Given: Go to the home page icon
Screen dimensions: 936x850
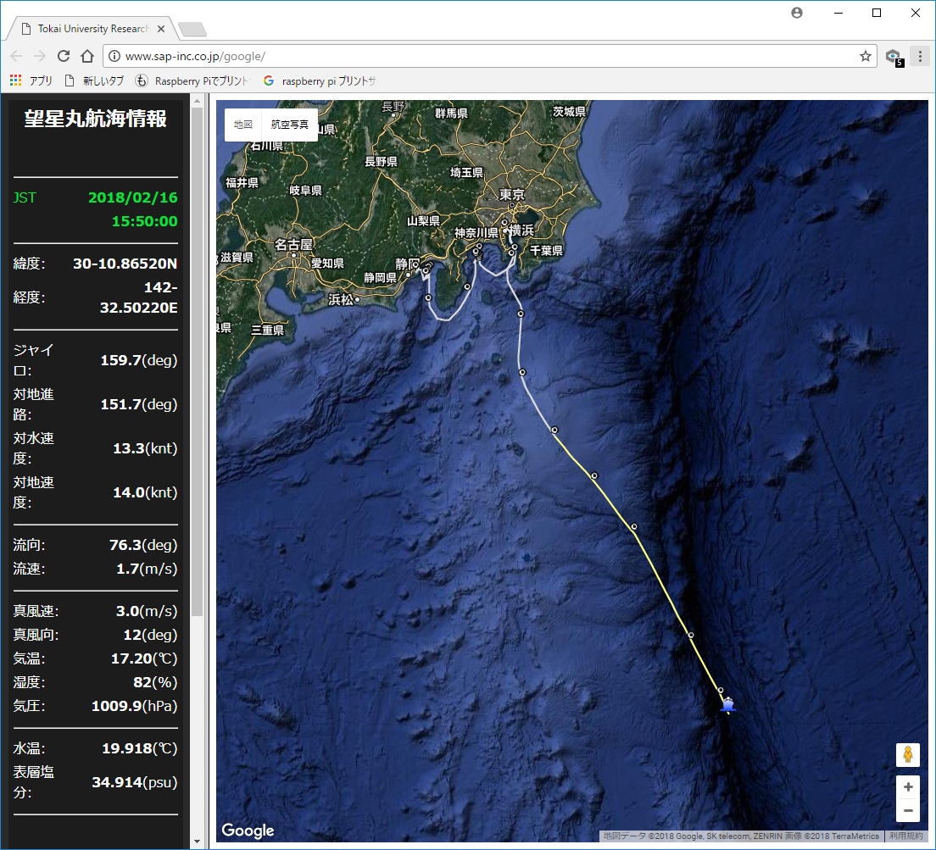Looking at the screenshot, I should [x=87, y=56].
